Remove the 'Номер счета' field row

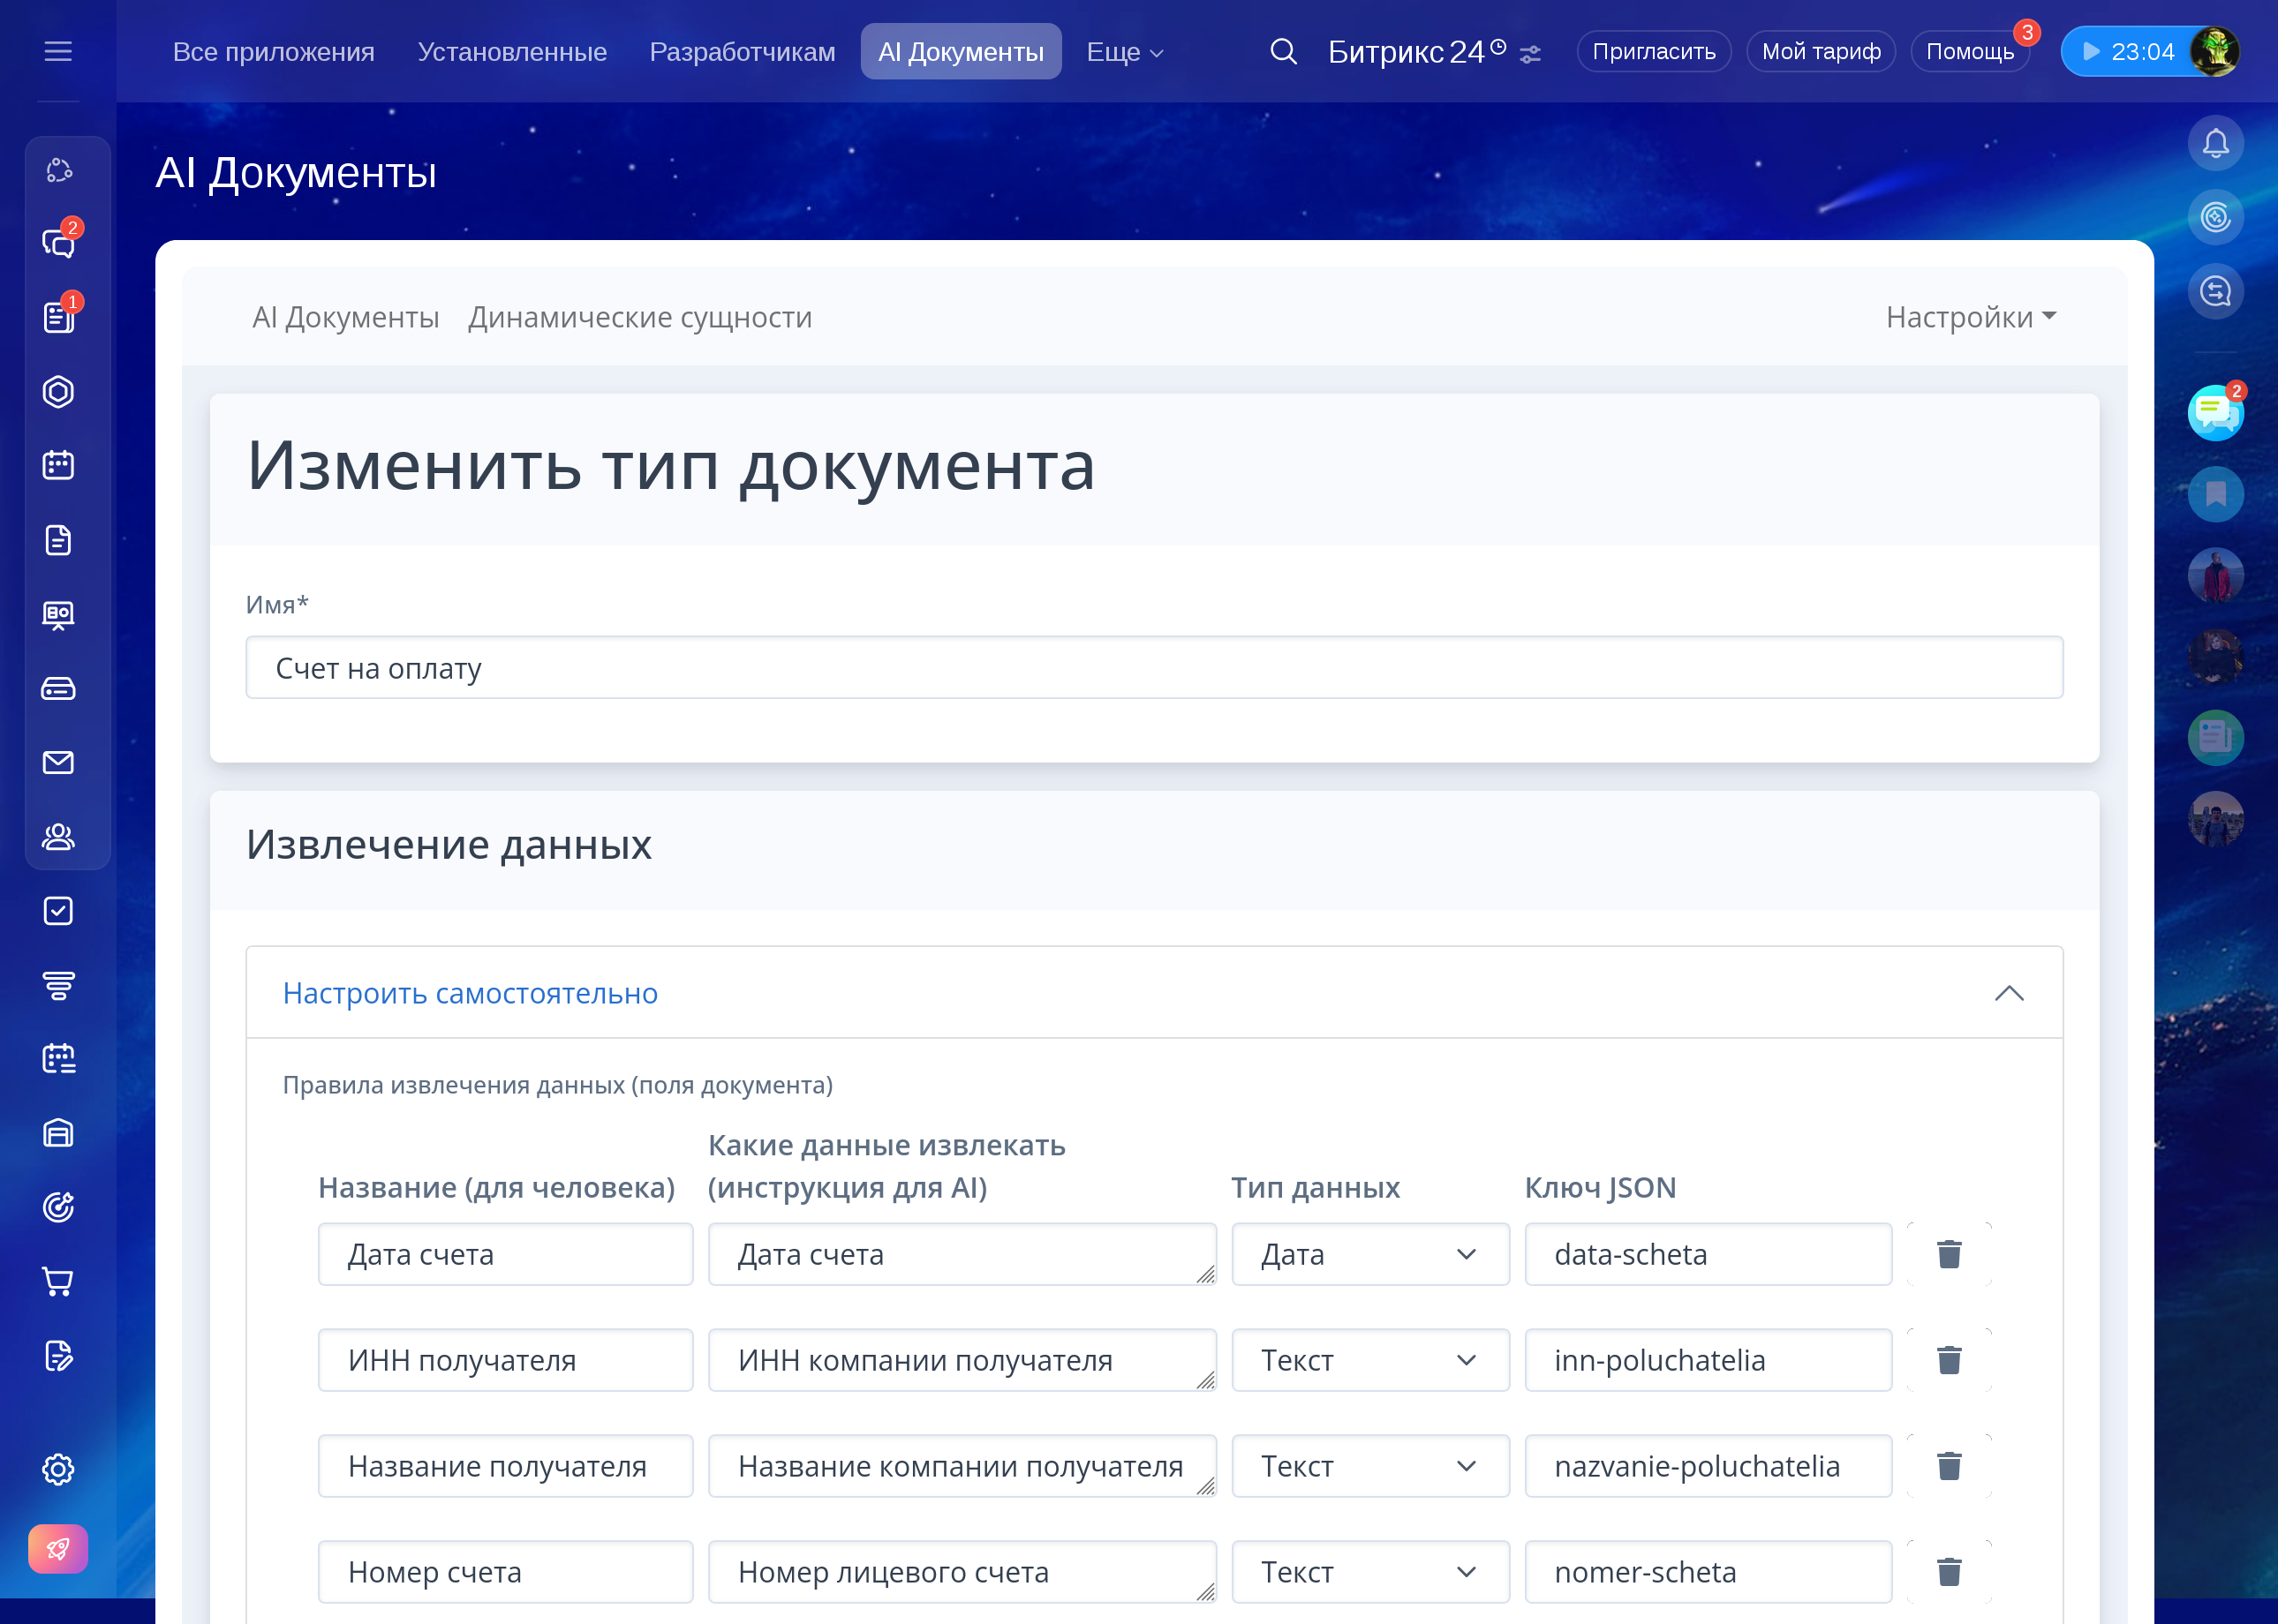pyautogui.click(x=1948, y=1572)
